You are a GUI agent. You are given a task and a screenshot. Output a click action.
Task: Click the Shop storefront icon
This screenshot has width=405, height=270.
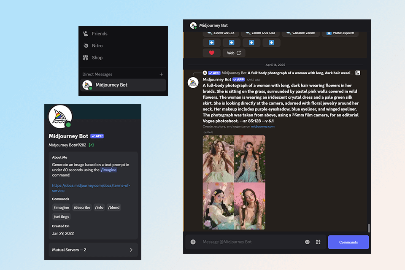click(x=86, y=58)
